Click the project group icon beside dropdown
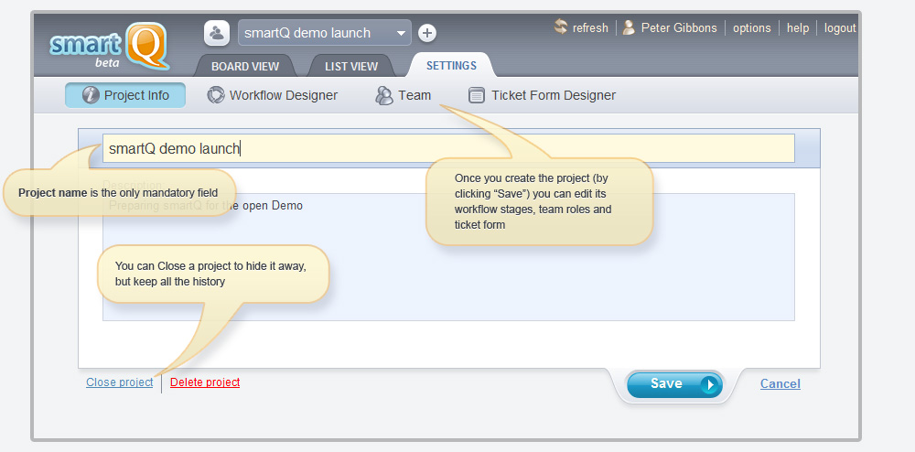The image size is (915, 452). (x=217, y=33)
